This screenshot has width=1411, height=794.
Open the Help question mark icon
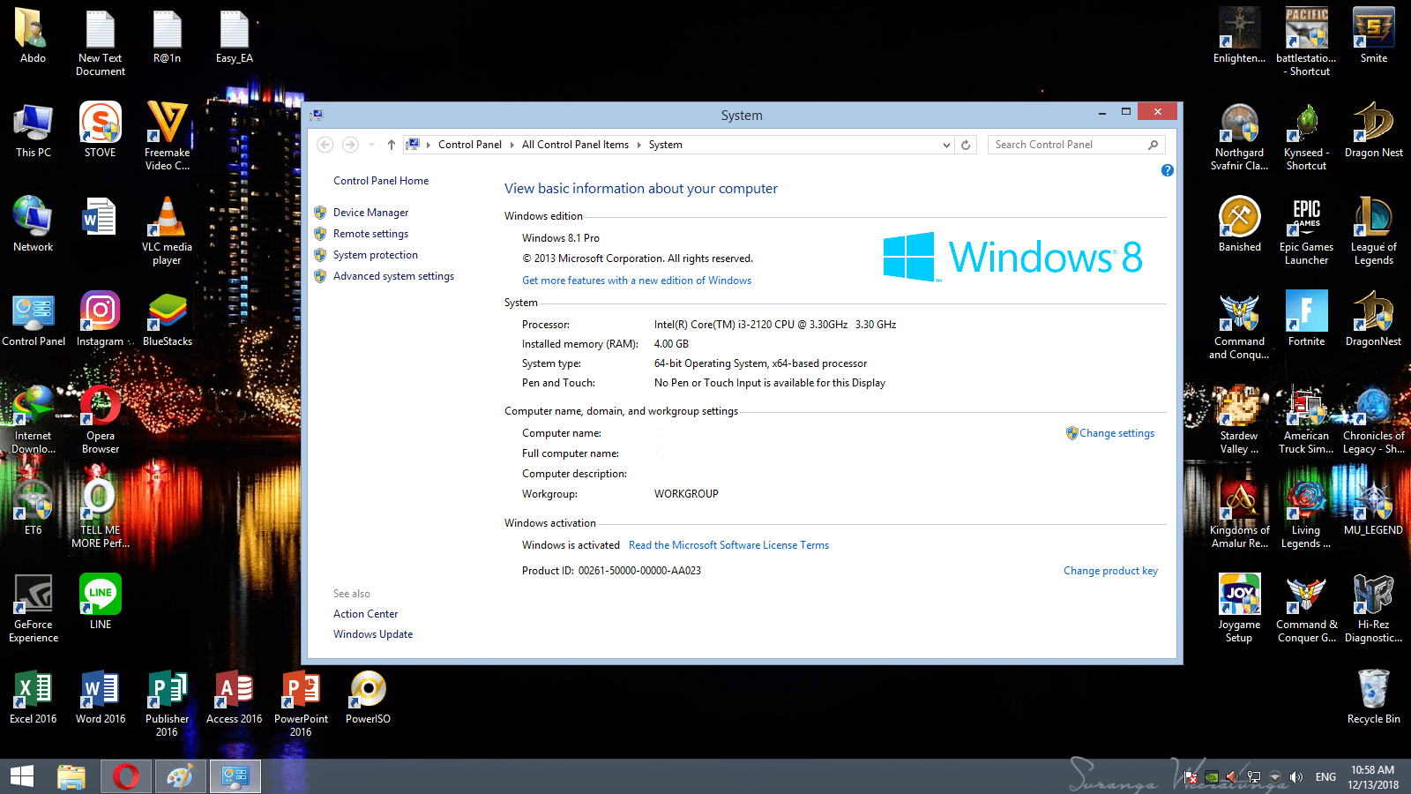[1168, 170]
